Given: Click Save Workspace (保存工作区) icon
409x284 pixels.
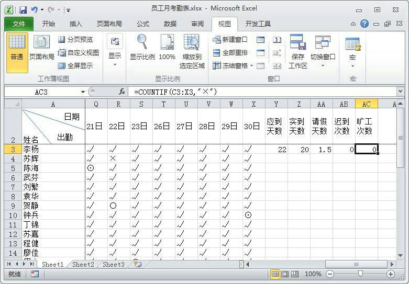Looking at the screenshot, I should coord(297,51).
